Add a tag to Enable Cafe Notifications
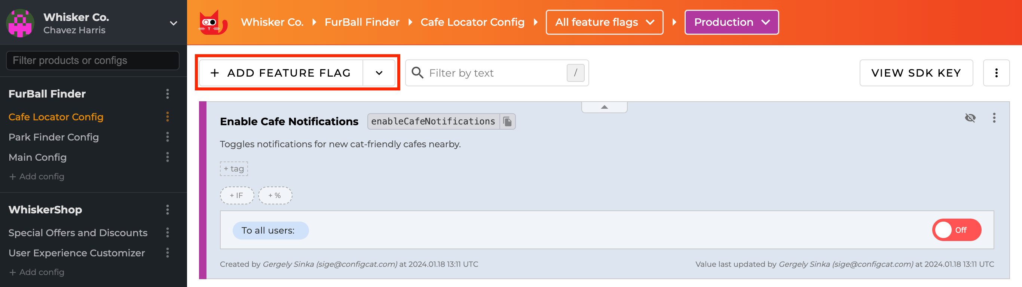Screen dimensions: 1022x287 click(234, 168)
